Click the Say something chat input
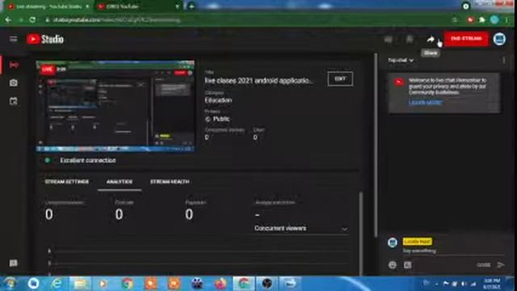Screen dimensions: 517x291 pos(453,251)
